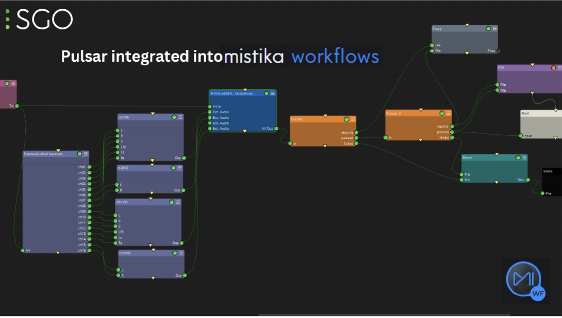
Task: Select the Pulsar_2 passed output port
Action: [452, 132]
